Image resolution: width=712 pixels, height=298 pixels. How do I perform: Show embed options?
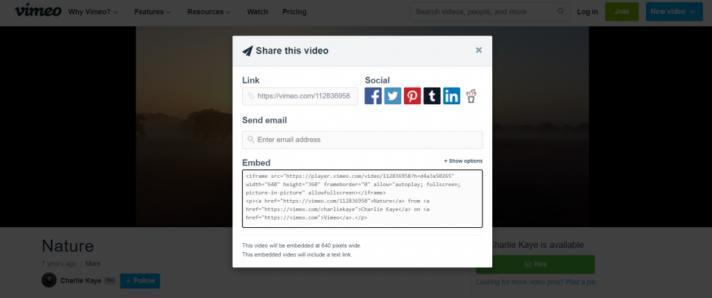click(x=463, y=161)
